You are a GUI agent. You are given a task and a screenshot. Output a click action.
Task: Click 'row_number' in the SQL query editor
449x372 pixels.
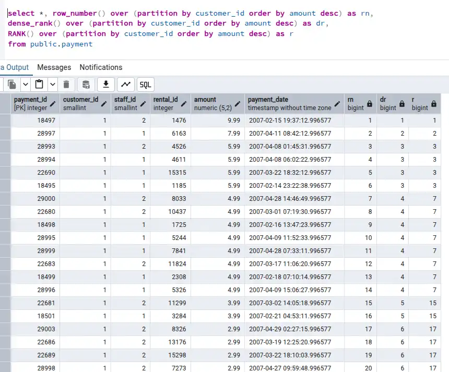coord(75,14)
